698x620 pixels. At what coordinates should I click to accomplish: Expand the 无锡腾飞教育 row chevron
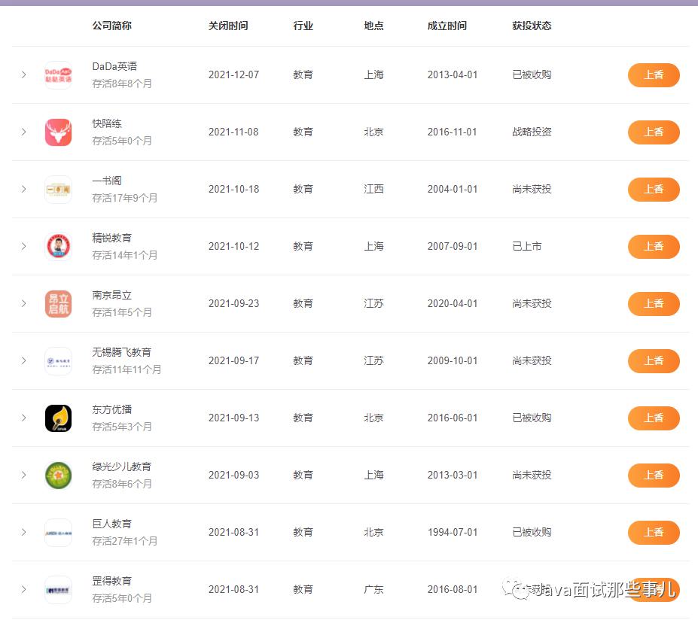[23, 360]
